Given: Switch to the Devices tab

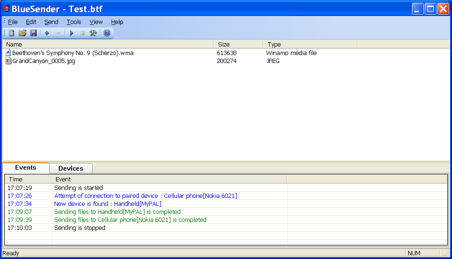Looking at the screenshot, I should 71,168.
